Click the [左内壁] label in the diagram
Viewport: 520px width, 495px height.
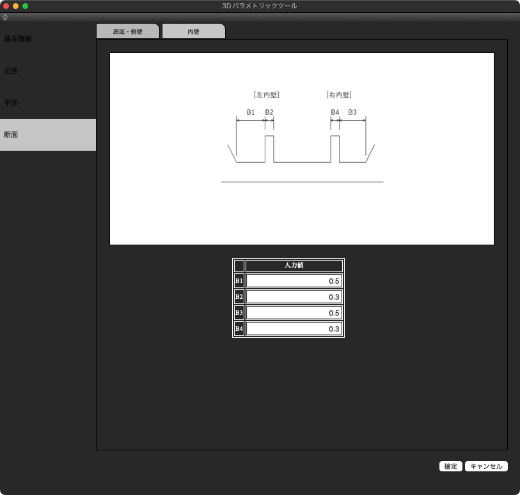(267, 95)
